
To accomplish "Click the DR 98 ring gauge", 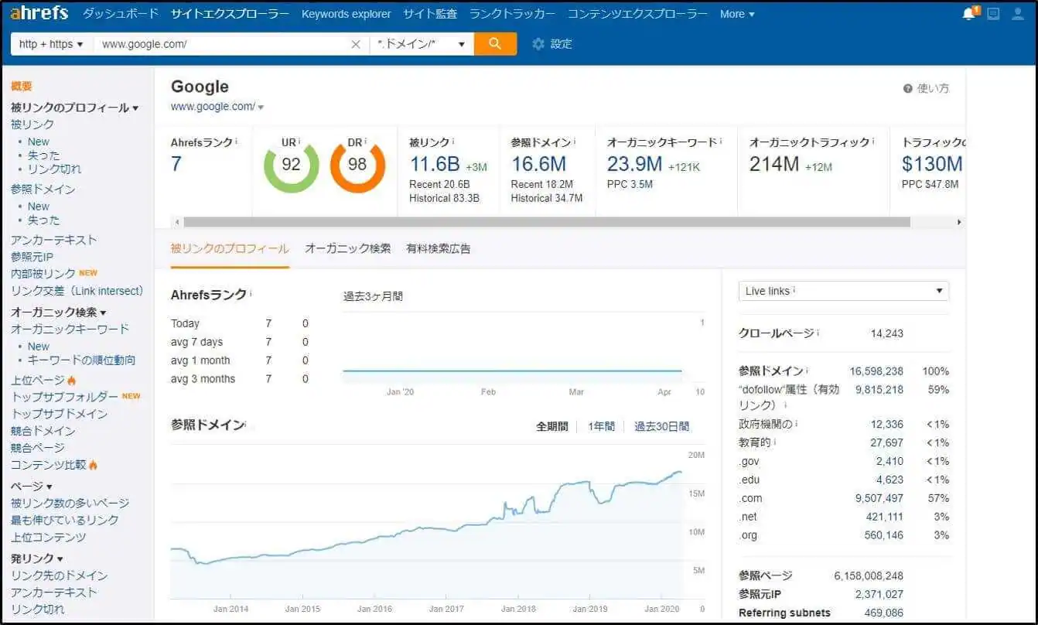I will [357, 165].
